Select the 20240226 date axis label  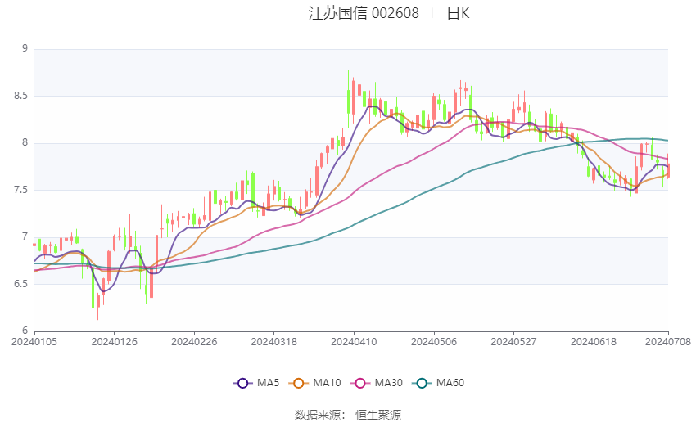(194, 342)
